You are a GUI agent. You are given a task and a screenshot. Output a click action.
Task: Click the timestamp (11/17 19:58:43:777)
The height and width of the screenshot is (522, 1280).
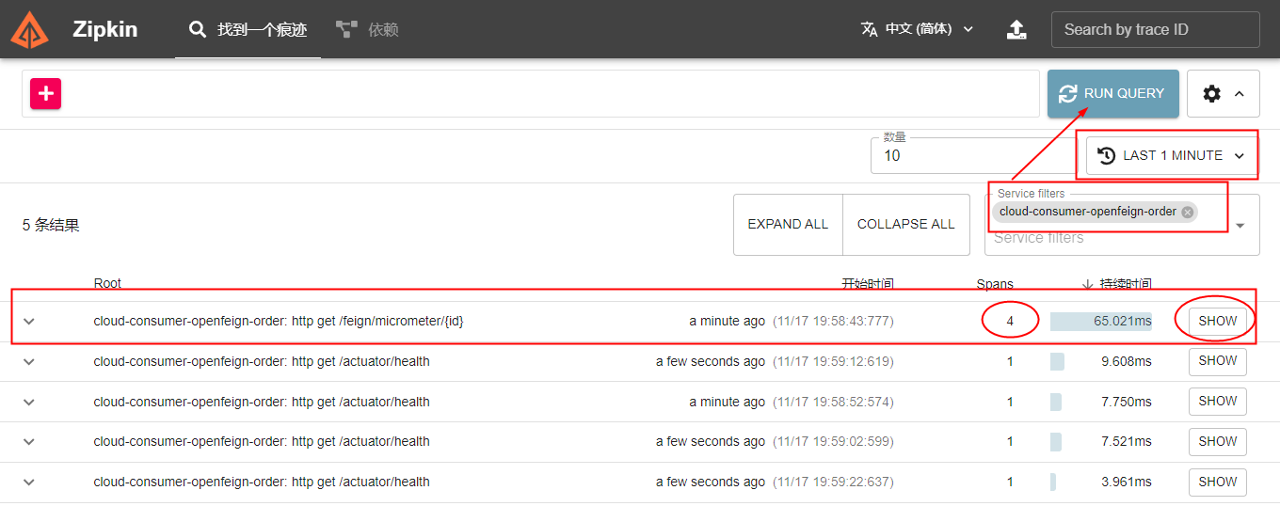pos(833,321)
